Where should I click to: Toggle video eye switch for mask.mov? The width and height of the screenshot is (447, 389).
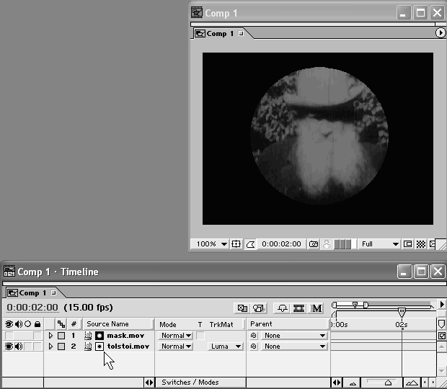(9, 336)
